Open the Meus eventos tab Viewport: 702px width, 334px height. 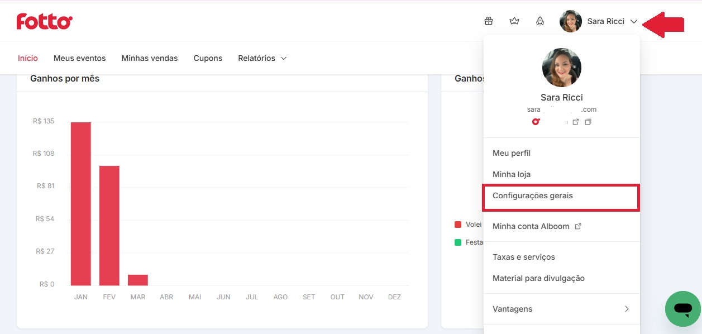[79, 58]
